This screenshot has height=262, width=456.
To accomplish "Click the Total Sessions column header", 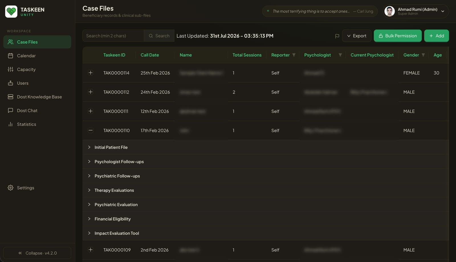I will 247,55.
